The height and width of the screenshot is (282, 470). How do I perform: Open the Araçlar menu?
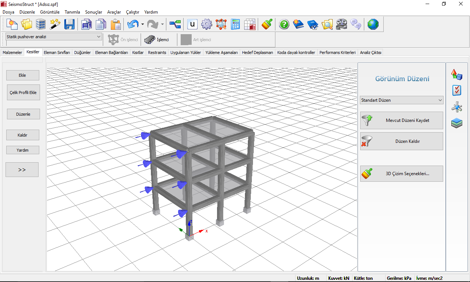114,12
